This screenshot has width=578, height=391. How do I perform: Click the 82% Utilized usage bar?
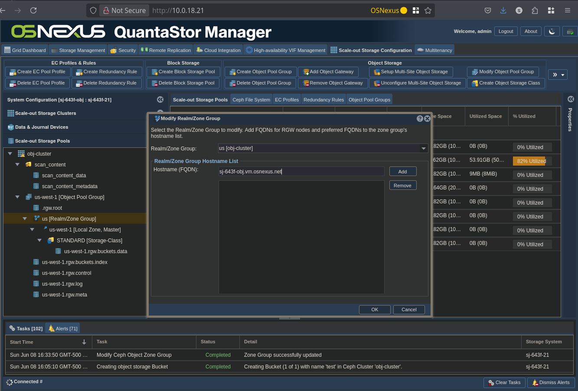532,161
